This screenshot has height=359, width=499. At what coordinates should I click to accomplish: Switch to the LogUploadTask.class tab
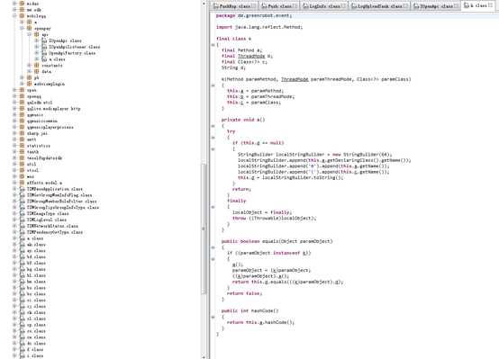(379, 6)
